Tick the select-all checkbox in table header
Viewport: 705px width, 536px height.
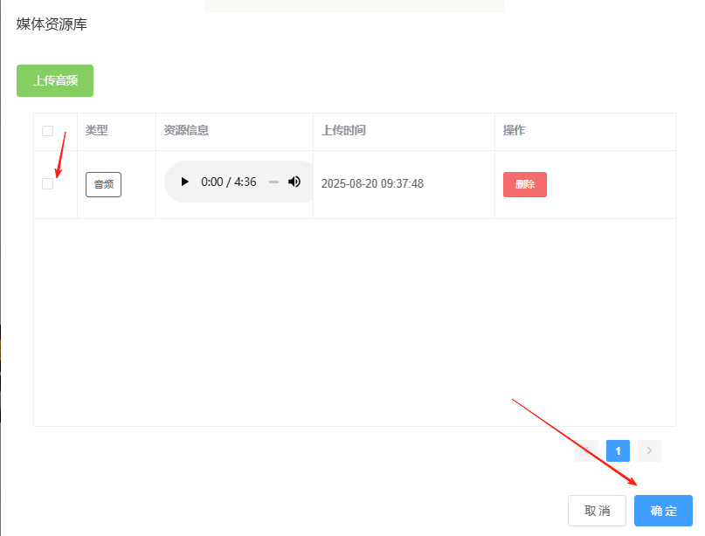[48, 131]
